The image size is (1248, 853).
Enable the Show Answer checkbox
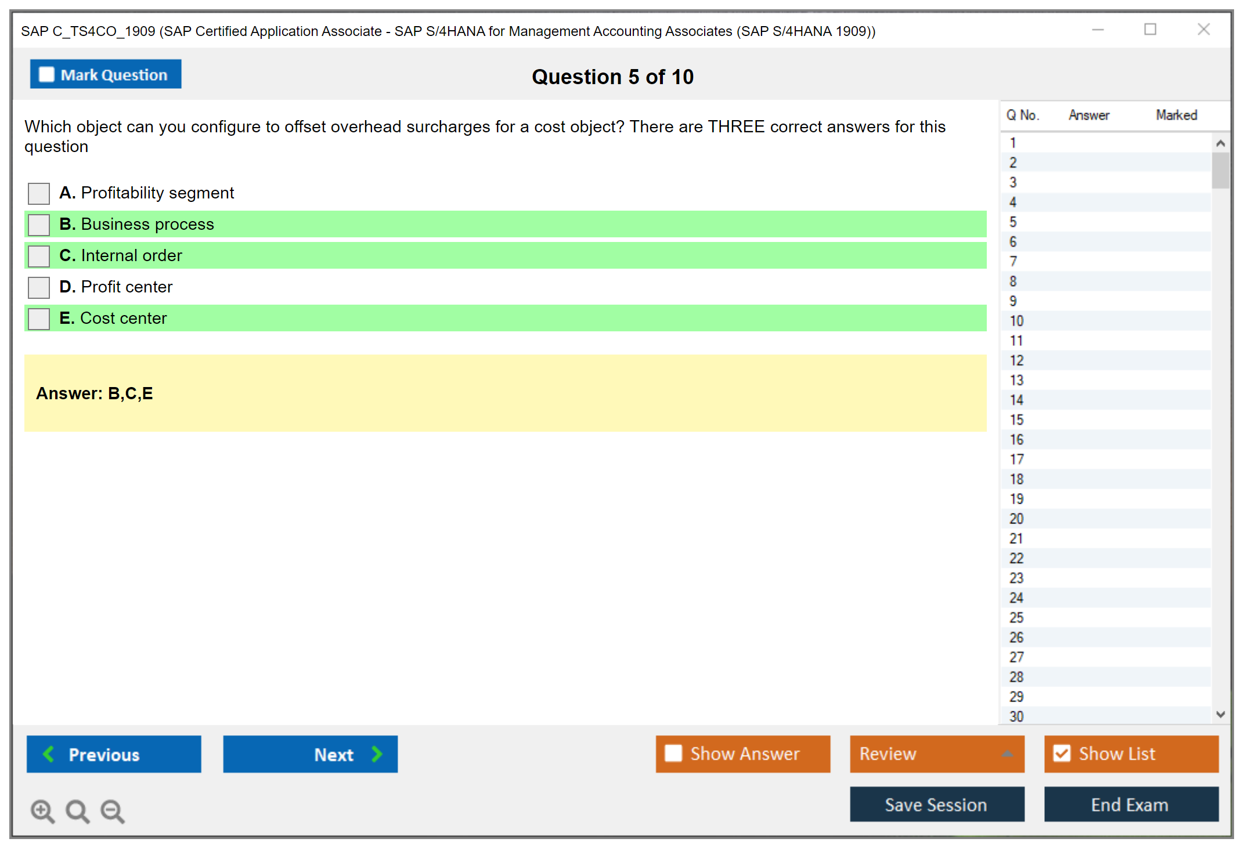pyautogui.click(x=673, y=753)
